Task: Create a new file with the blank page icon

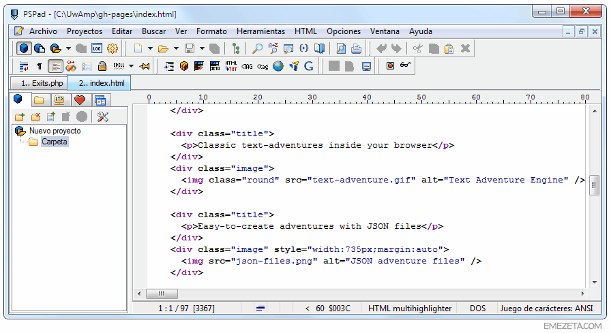Action: tap(138, 48)
